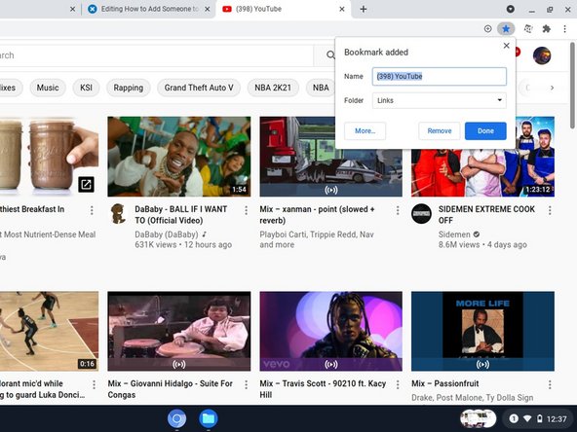Screen dimensions: 577x432
Task: Click the bookmark star icon in address bar
Action: pyautogui.click(x=506, y=28)
